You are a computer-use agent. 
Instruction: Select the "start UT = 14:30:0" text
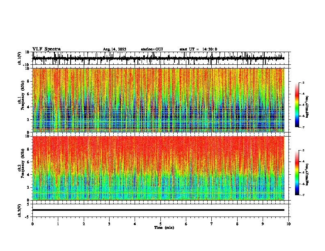[198, 49]
